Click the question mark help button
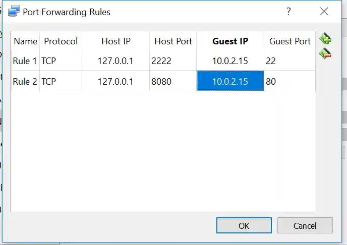 coord(288,12)
